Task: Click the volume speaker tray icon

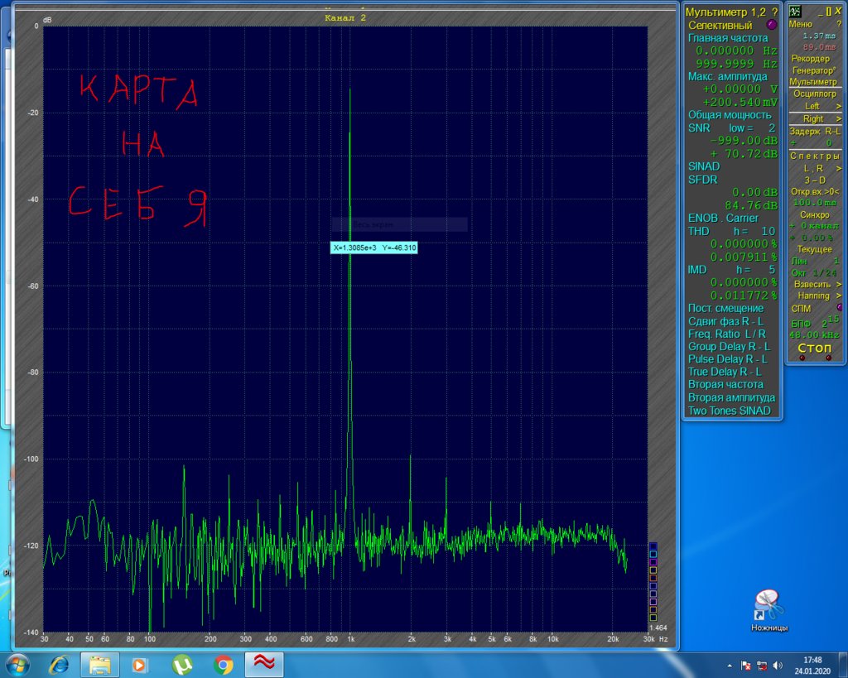Action: [x=776, y=666]
